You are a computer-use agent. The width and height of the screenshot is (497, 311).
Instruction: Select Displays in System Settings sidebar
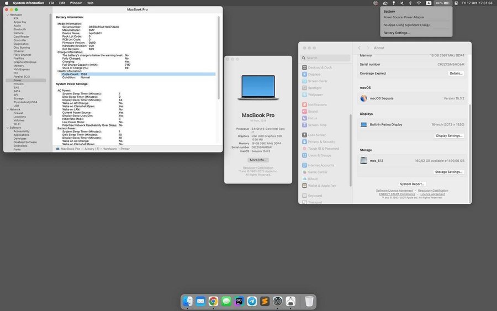pyautogui.click(x=314, y=74)
